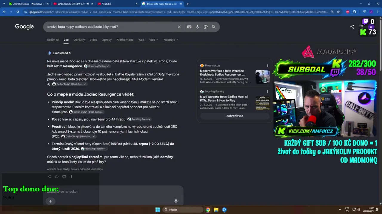Open the Call of Duty Best-Sellin... source chip

click(x=86, y=112)
